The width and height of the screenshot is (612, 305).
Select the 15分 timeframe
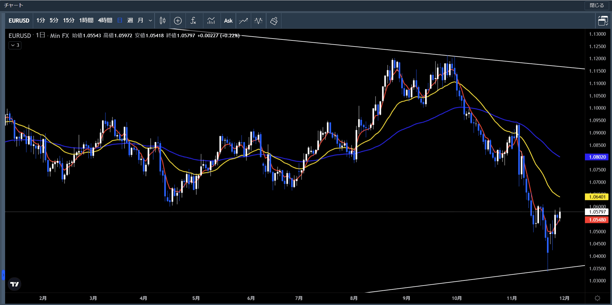coord(69,21)
